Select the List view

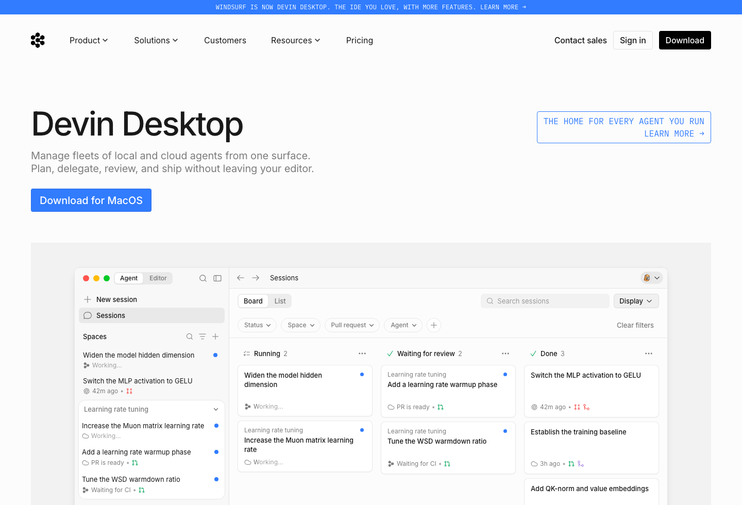[280, 301]
